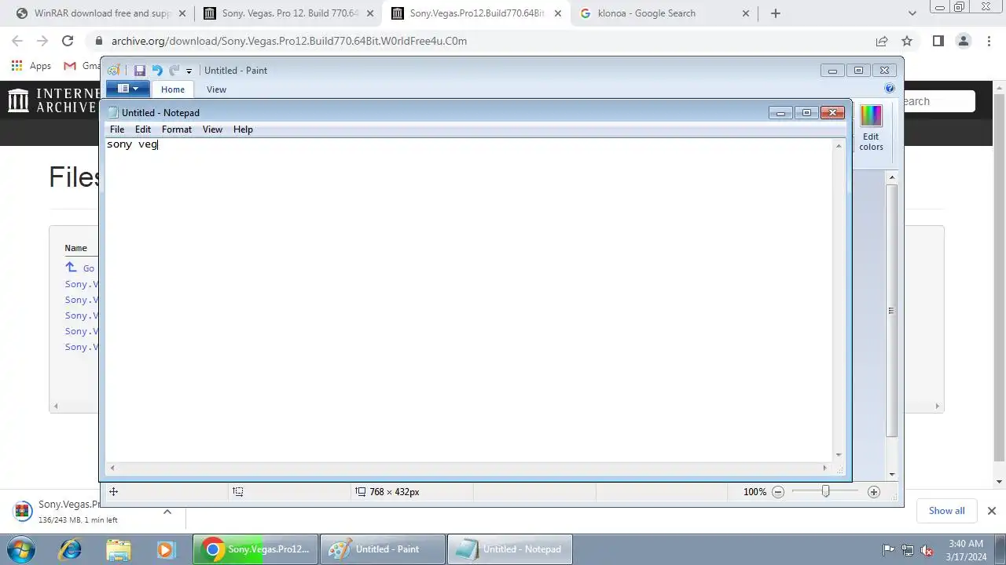The height and width of the screenshot is (565, 1006).
Task: Expand Paint Customize Quick Access Toolbar arrow
Action: pyautogui.click(x=189, y=71)
